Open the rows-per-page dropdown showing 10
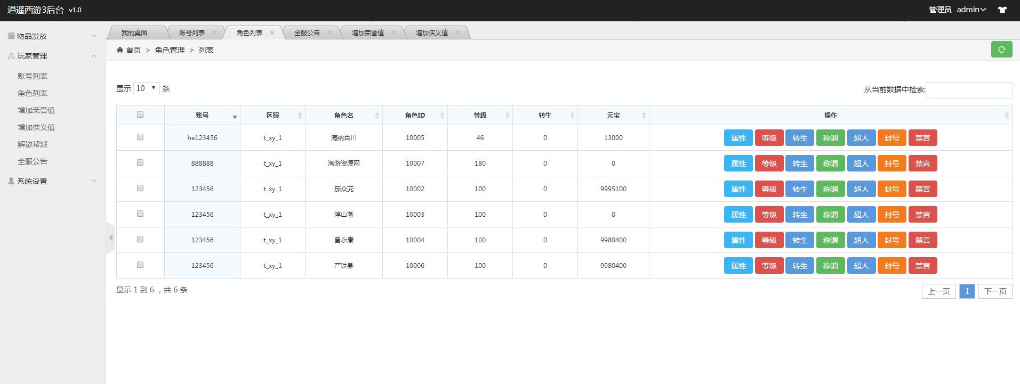 (147, 88)
